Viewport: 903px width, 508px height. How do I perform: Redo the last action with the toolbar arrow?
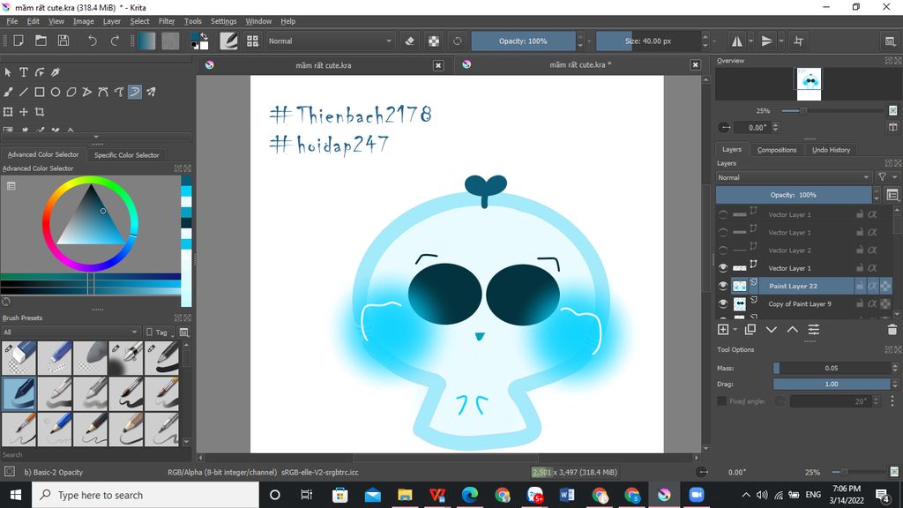(x=115, y=41)
